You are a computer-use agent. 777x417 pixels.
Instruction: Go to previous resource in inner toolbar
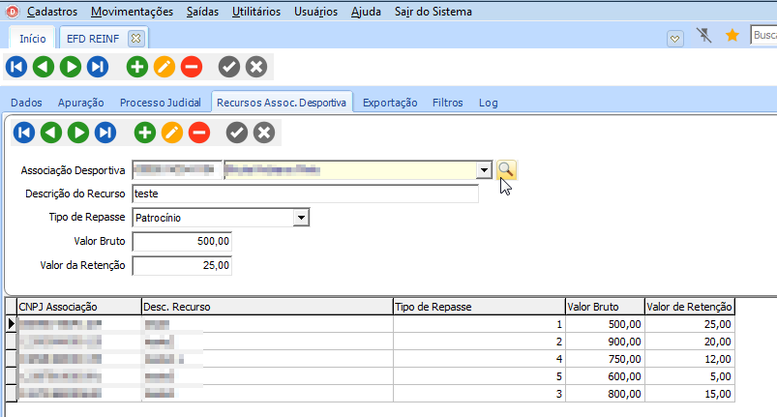[x=51, y=133]
